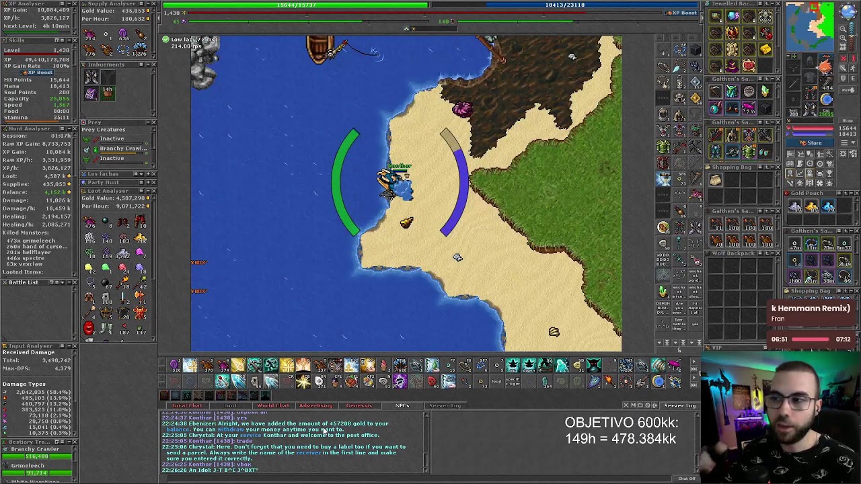Select pickaxe in Galthen's Satchel
The height and width of the screenshot is (484, 861).
(715, 91)
